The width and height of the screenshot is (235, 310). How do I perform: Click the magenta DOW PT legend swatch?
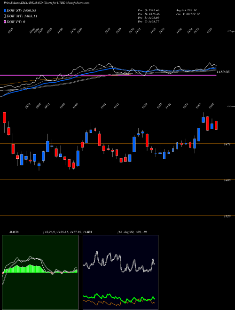5,22
